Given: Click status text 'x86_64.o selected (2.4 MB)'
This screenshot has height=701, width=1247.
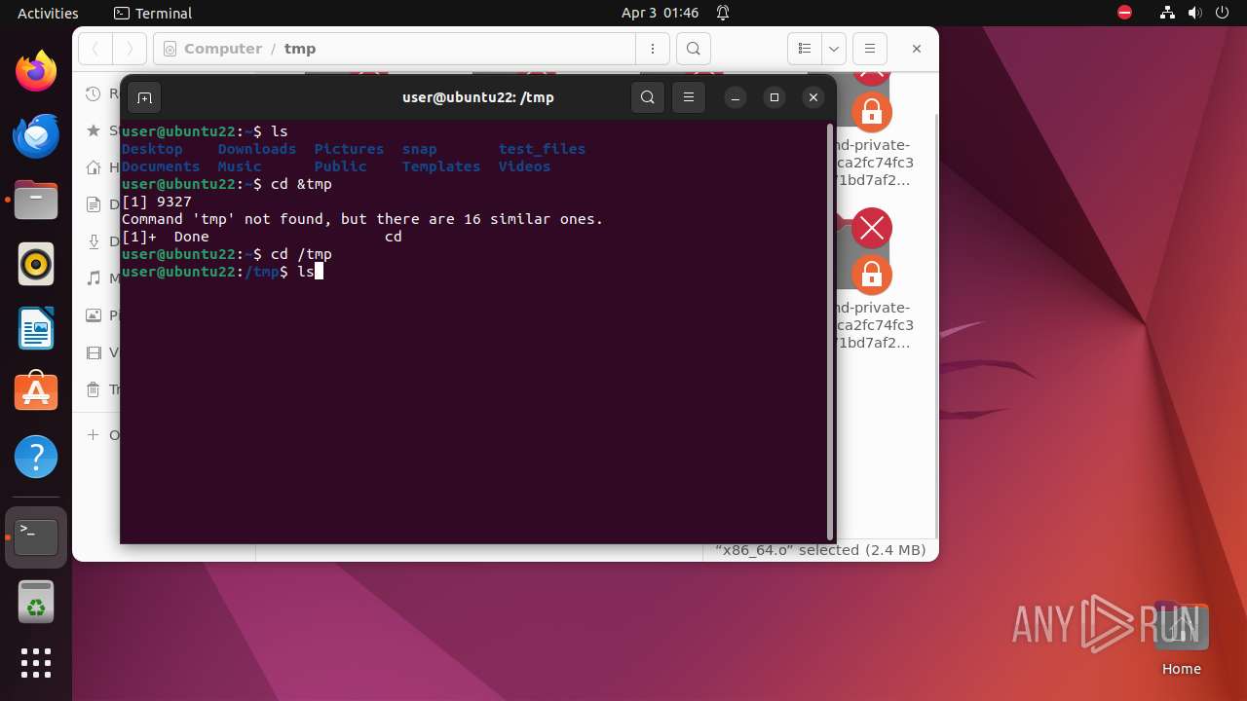Looking at the screenshot, I should click(x=820, y=550).
